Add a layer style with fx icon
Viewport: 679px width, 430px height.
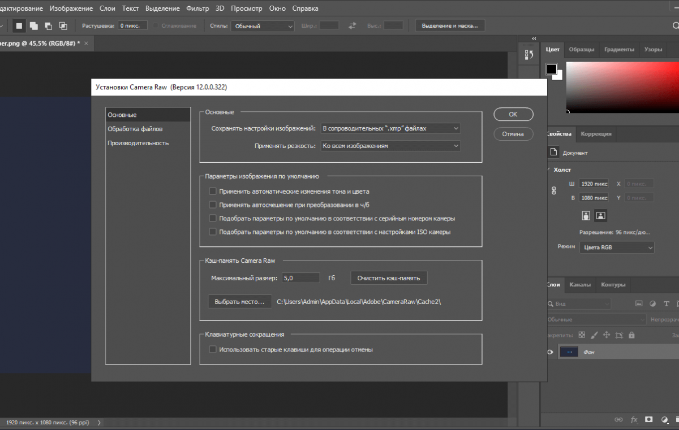point(634,420)
